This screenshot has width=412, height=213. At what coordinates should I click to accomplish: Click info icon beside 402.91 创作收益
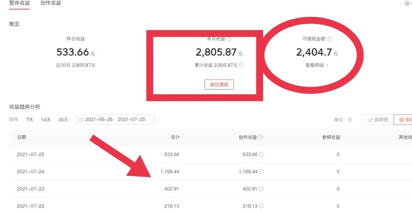pos(261,189)
